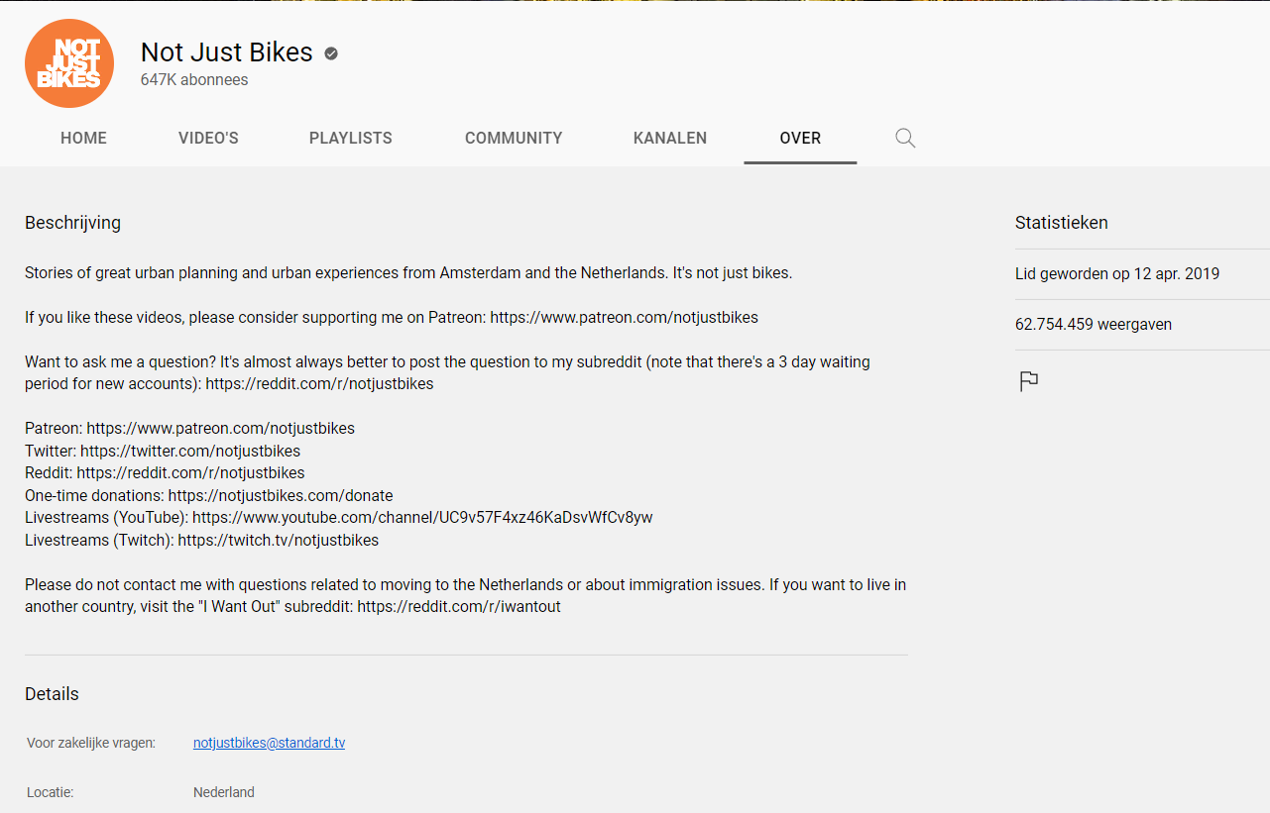Viewport: 1270px width, 813px height.
Task: Click the Statistieken heading
Action: (x=1062, y=223)
